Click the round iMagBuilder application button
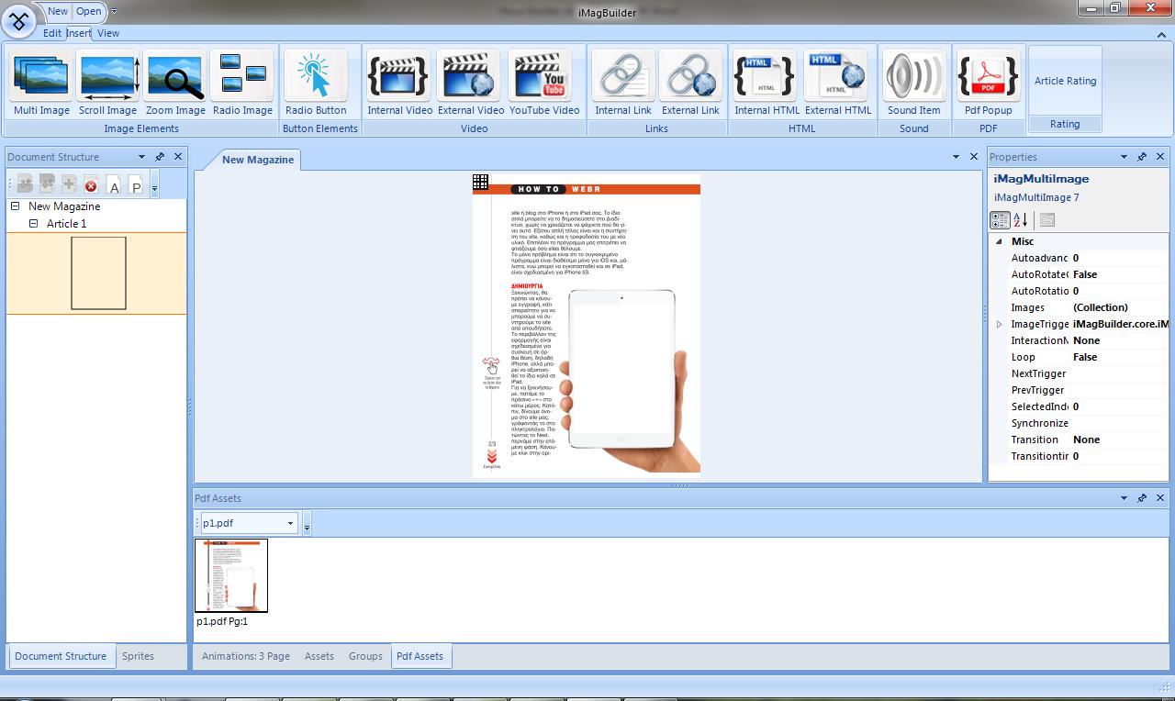 click(x=18, y=19)
